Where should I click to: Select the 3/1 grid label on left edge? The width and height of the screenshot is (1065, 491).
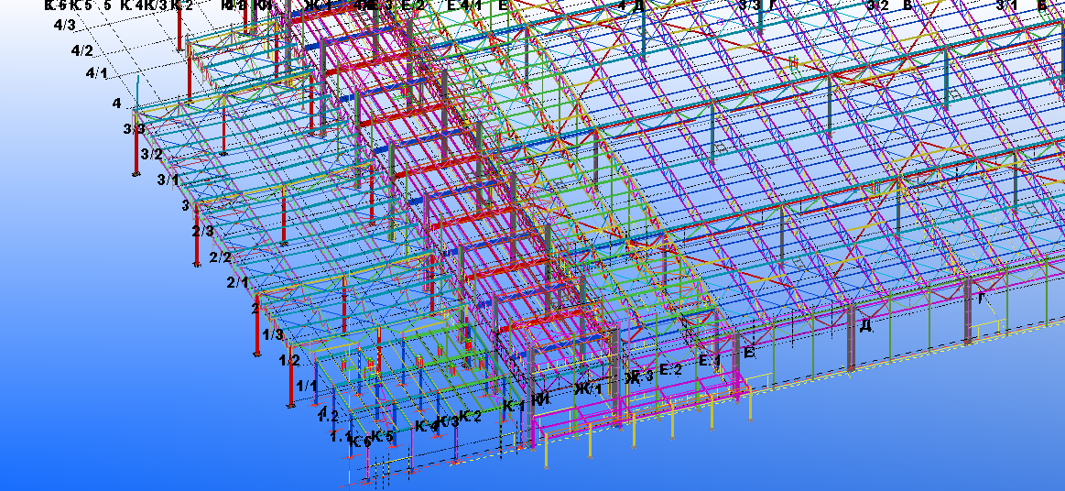[168, 180]
